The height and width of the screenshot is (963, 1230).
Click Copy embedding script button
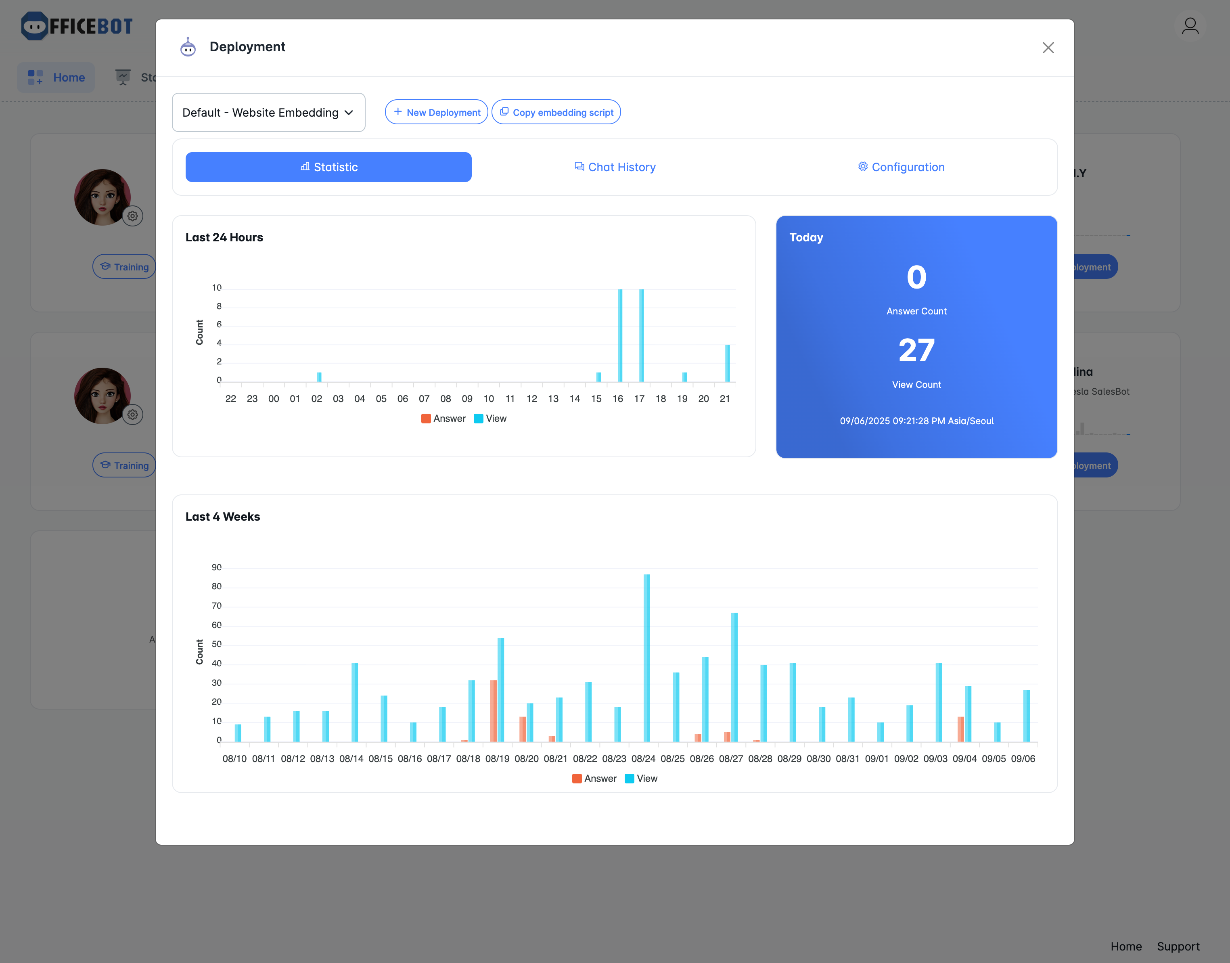(556, 112)
